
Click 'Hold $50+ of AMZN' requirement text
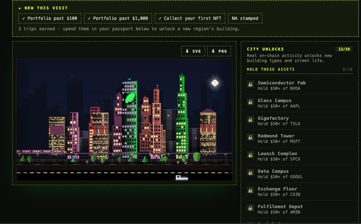pyautogui.click(x=279, y=212)
